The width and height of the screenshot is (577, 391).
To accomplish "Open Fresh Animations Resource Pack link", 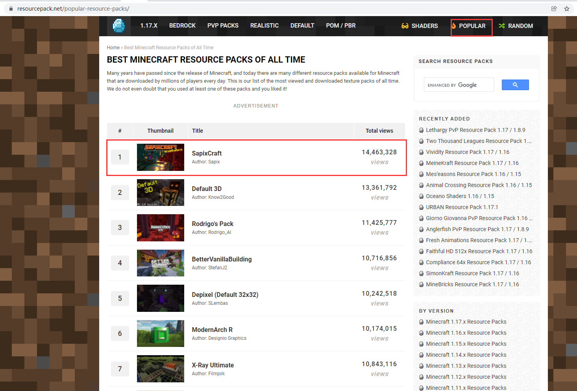I will tap(479, 240).
